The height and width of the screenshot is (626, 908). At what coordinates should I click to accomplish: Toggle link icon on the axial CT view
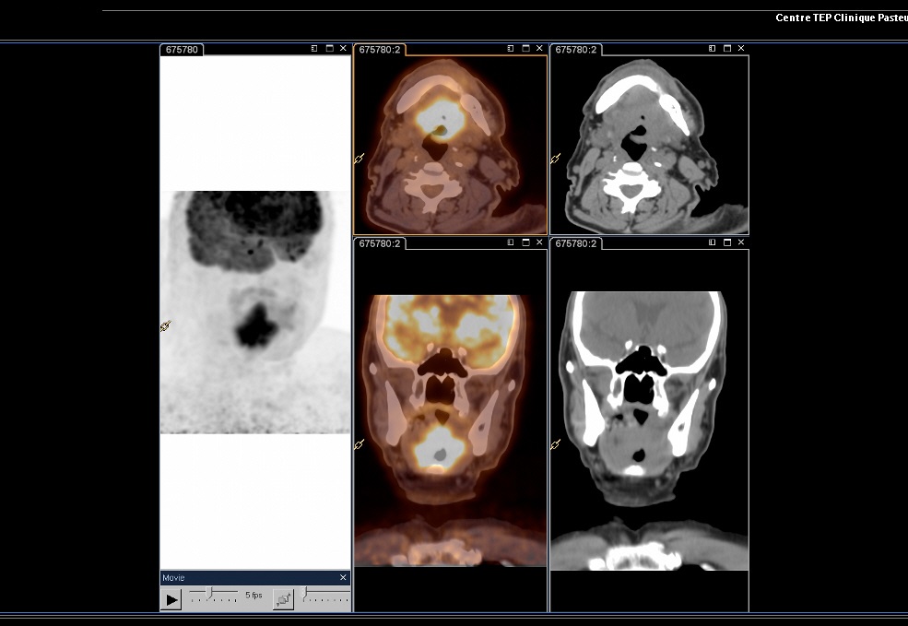pyautogui.click(x=555, y=158)
